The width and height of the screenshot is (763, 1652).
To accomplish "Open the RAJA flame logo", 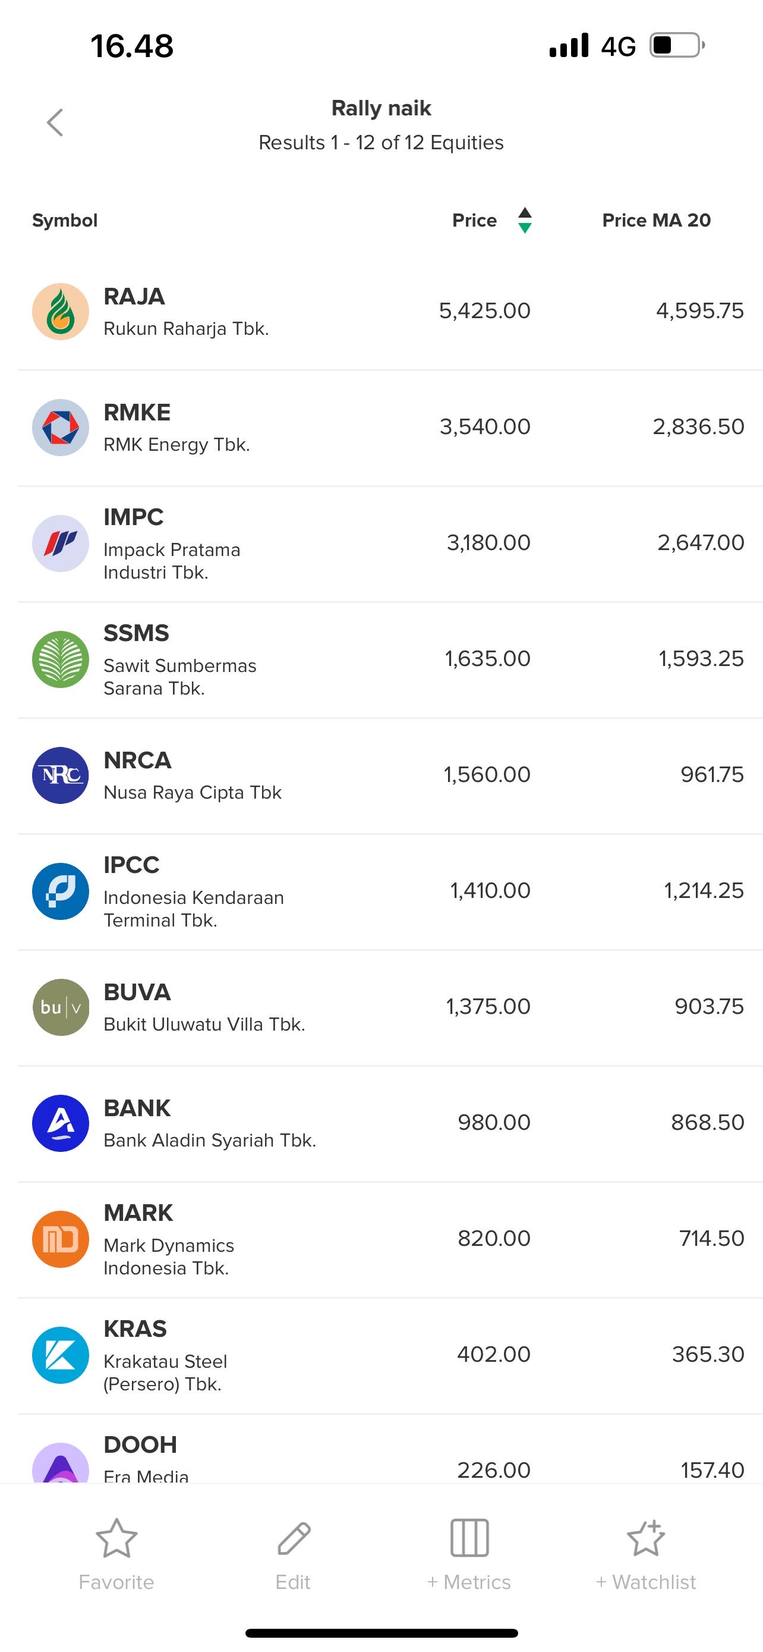I will [x=60, y=312].
